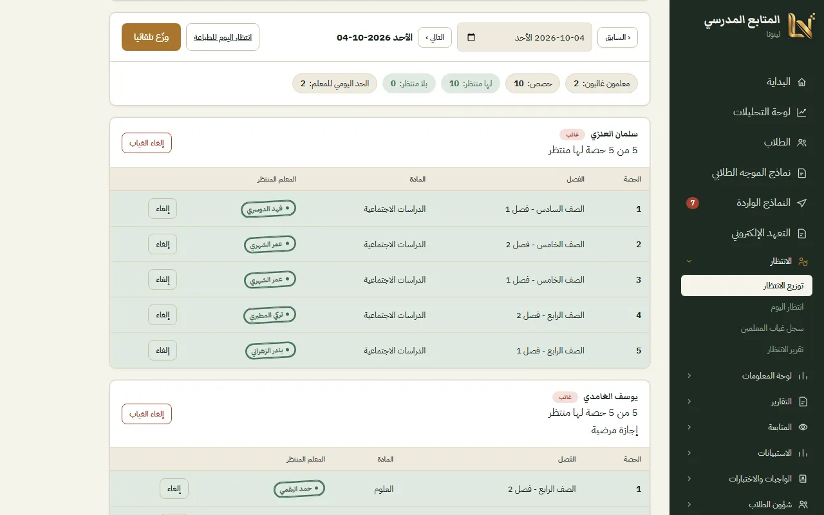Collapse the الانتظار sidebar section
Viewport: 824px width, 515px height.
[x=689, y=261]
